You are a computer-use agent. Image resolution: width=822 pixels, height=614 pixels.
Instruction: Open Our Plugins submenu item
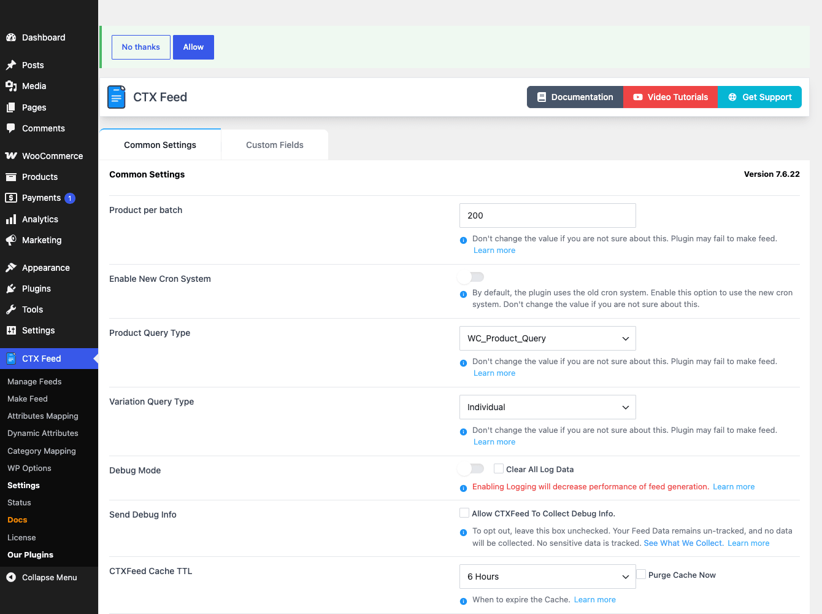[31, 554]
